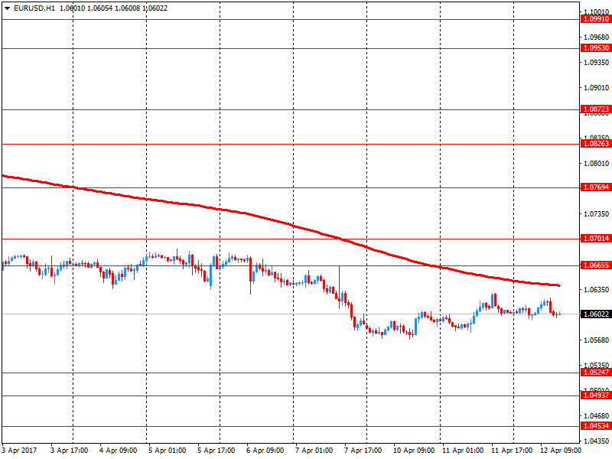Viewport: 612px width, 459px height.
Task: Click the 1.04350 price scale value
Action: pos(597,441)
